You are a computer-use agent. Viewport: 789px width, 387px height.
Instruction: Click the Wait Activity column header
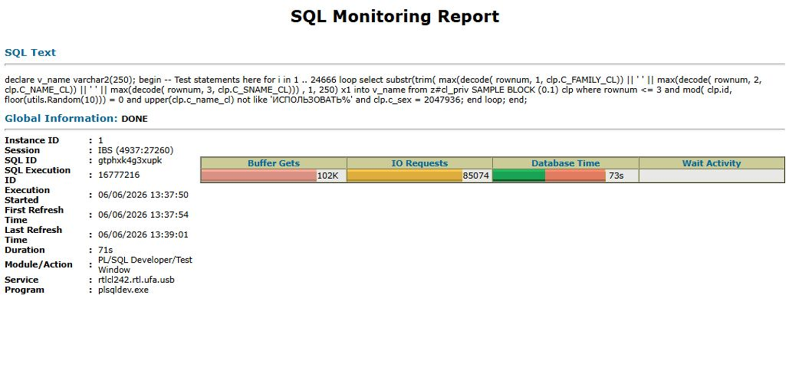pos(712,163)
